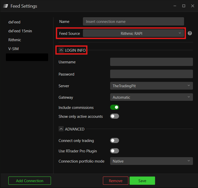Enable the Connect only trading toggle
Screen dimensions: 198x188
(115, 140)
